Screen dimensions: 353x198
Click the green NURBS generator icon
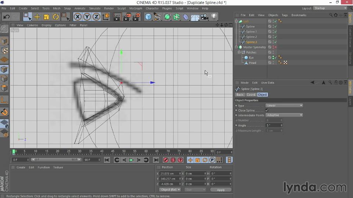[x=167, y=17]
